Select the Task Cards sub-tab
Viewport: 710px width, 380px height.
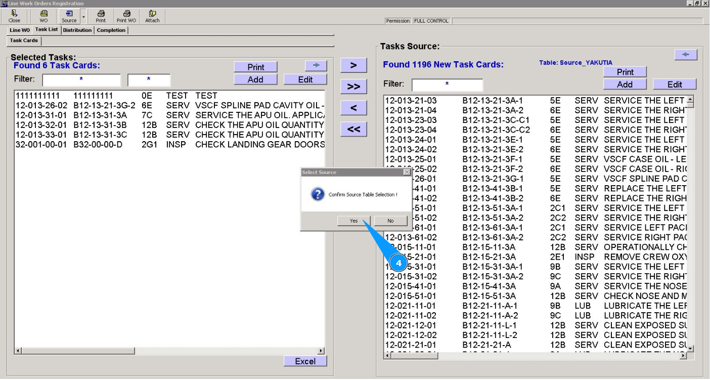click(24, 40)
